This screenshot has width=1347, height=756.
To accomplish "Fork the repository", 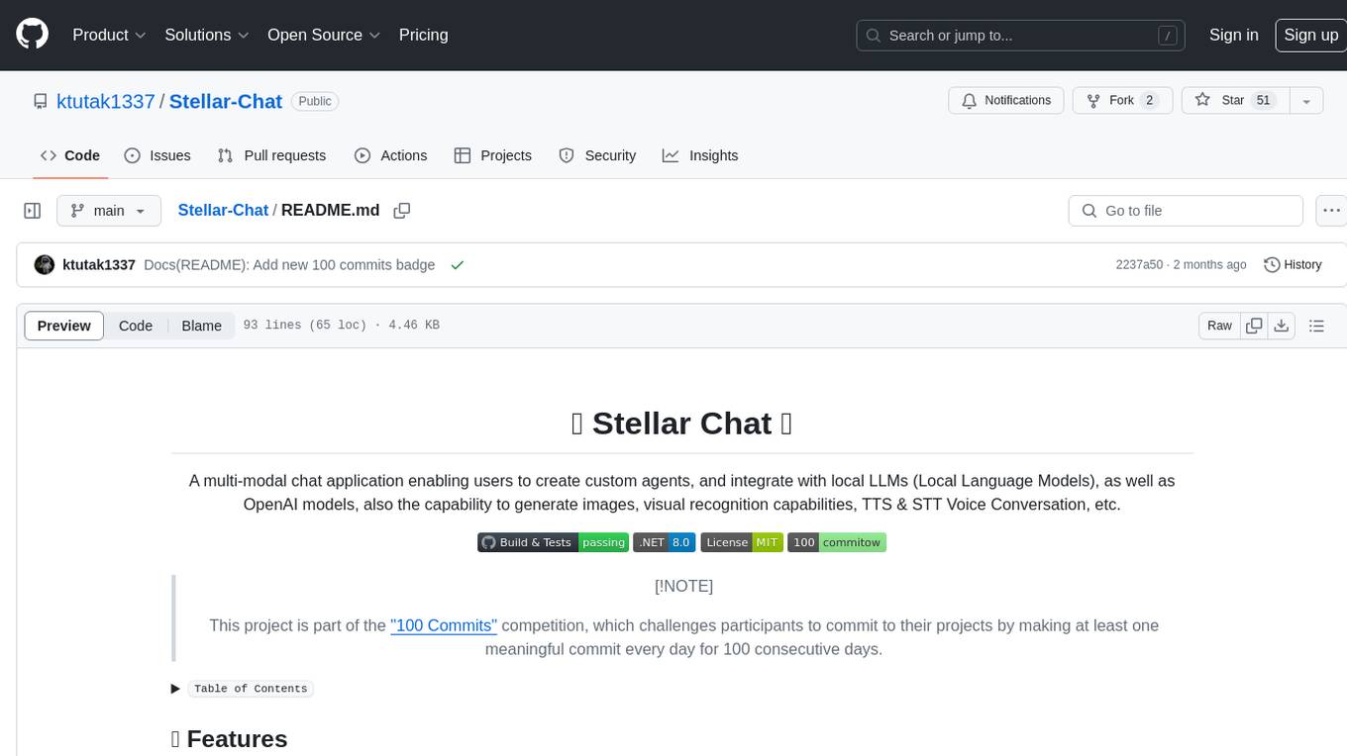I will (x=1122, y=101).
